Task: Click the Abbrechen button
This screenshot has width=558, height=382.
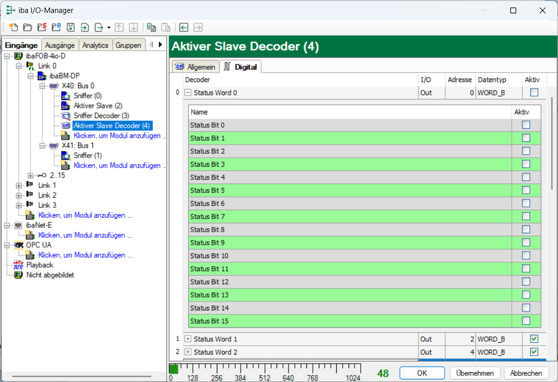Action: pos(526,373)
